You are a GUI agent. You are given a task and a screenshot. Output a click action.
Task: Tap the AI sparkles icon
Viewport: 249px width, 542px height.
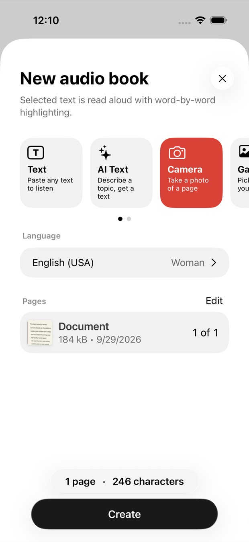coord(104,153)
